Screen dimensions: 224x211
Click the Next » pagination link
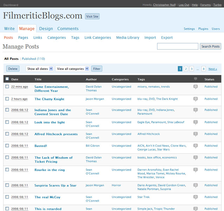pyautogui.click(x=212, y=69)
